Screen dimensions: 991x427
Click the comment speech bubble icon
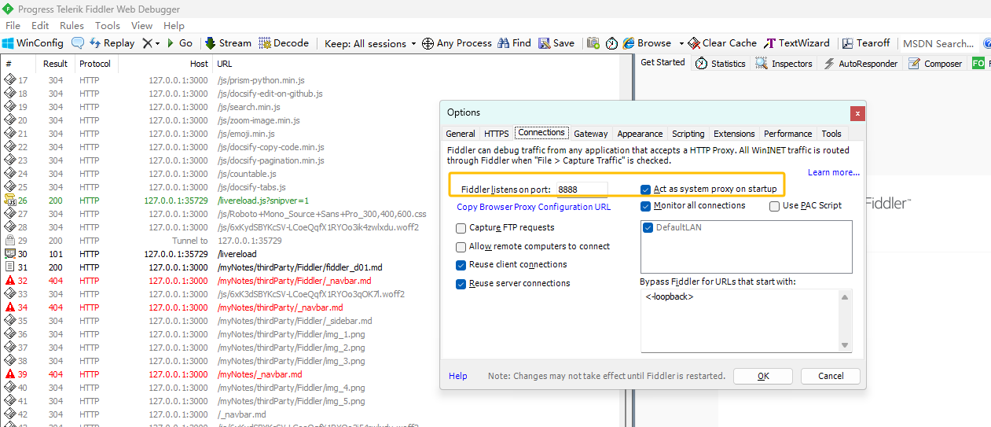pyautogui.click(x=78, y=43)
